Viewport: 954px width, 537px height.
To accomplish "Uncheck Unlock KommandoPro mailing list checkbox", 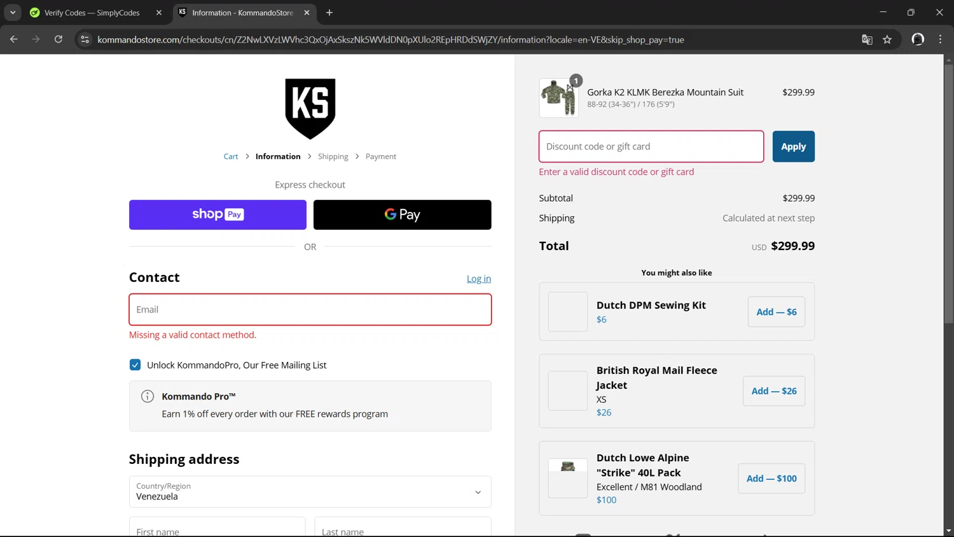I will tap(135, 365).
